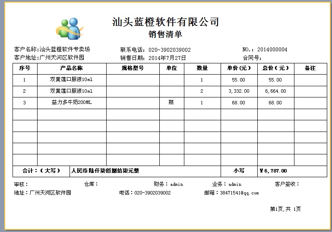332x232 pixels.
Task: Click the 总价(元) column header
Action: click(275, 68)
